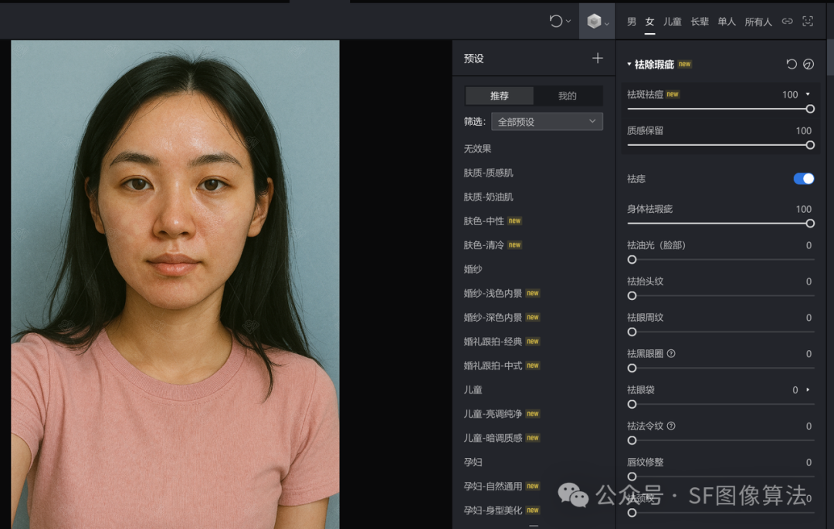Open the 全部预设 filter dropdown

(x=547, y=121)
